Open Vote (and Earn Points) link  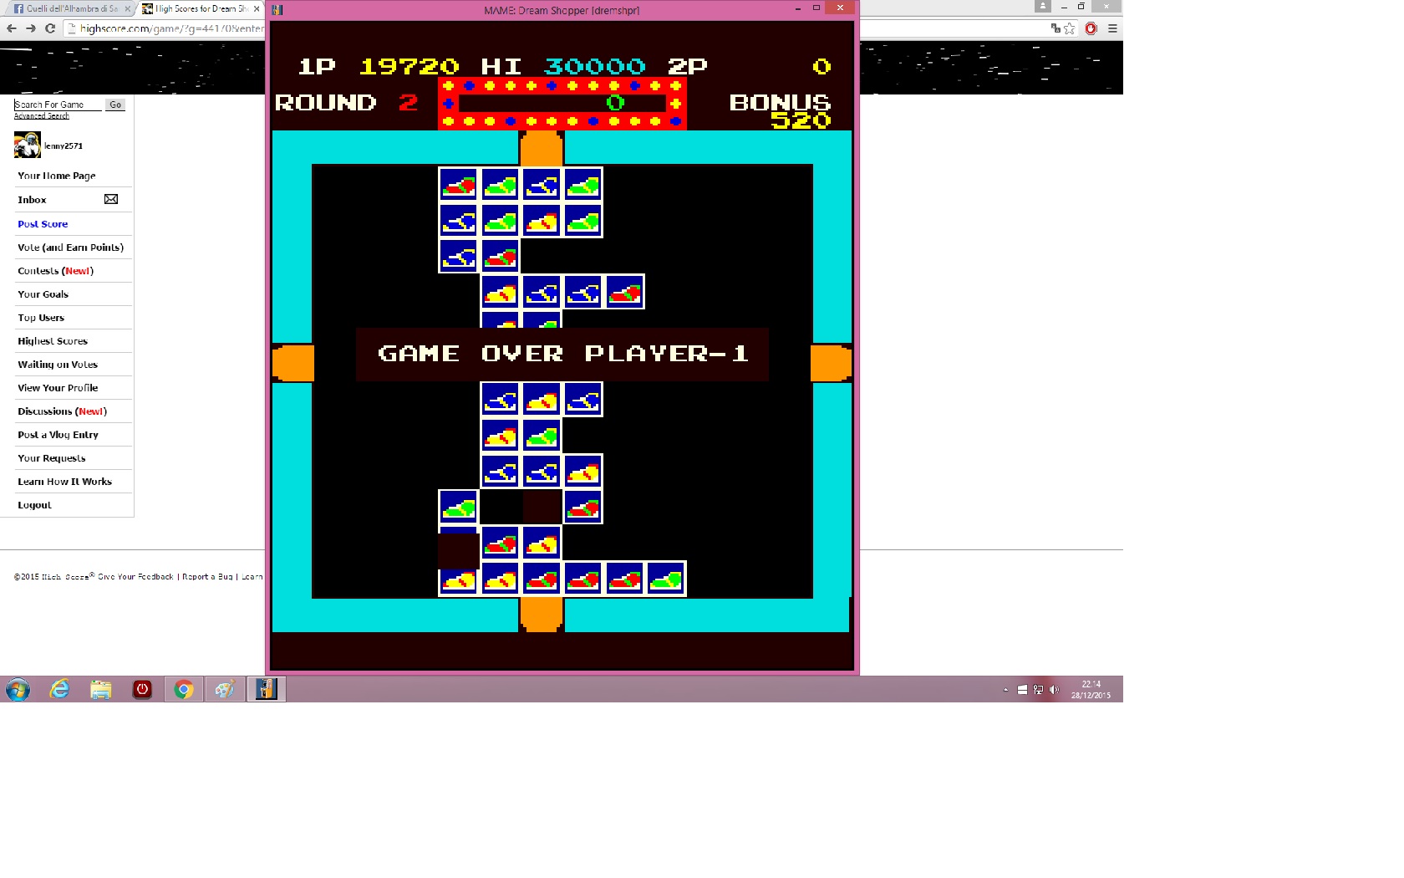(x=70, y=248)
